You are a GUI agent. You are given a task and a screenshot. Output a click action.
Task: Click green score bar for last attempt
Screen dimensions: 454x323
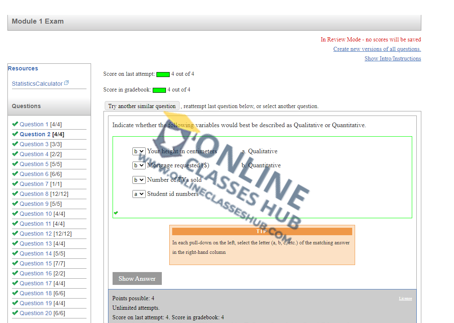[163, 74]
